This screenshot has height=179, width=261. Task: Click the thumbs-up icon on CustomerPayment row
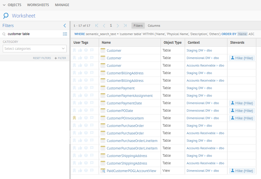click(80, 88)
